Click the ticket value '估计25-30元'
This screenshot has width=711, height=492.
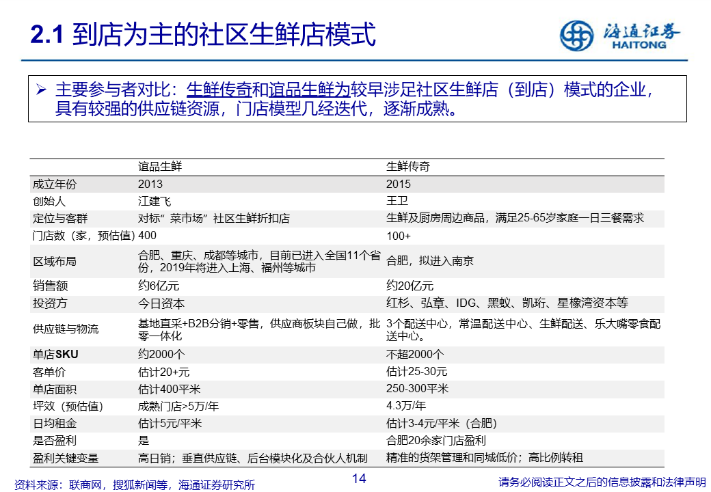(x=417, y=372)
